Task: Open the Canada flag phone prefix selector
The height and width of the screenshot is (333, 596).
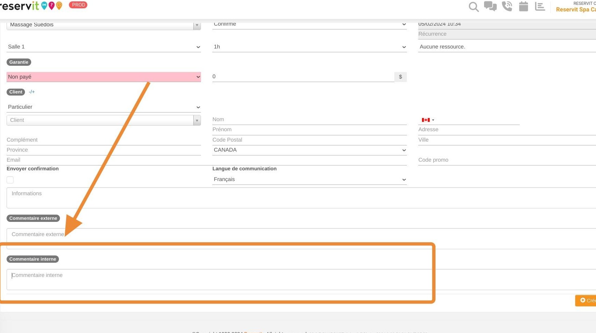Action: click(428, 120)
